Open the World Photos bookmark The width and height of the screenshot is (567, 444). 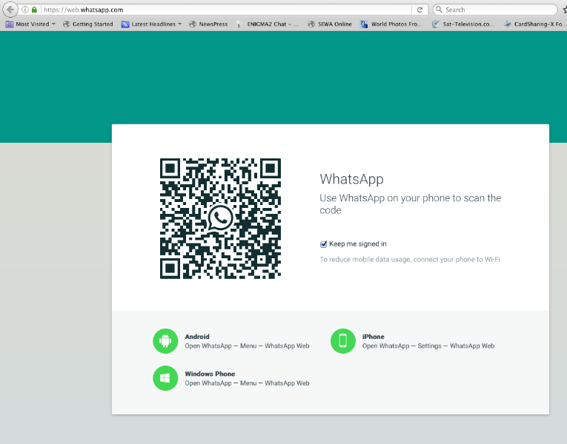click(391, 24)
